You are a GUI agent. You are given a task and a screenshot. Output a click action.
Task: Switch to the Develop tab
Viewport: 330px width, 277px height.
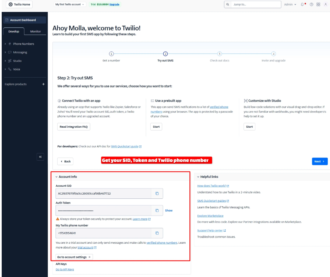[x=14, y=31]
